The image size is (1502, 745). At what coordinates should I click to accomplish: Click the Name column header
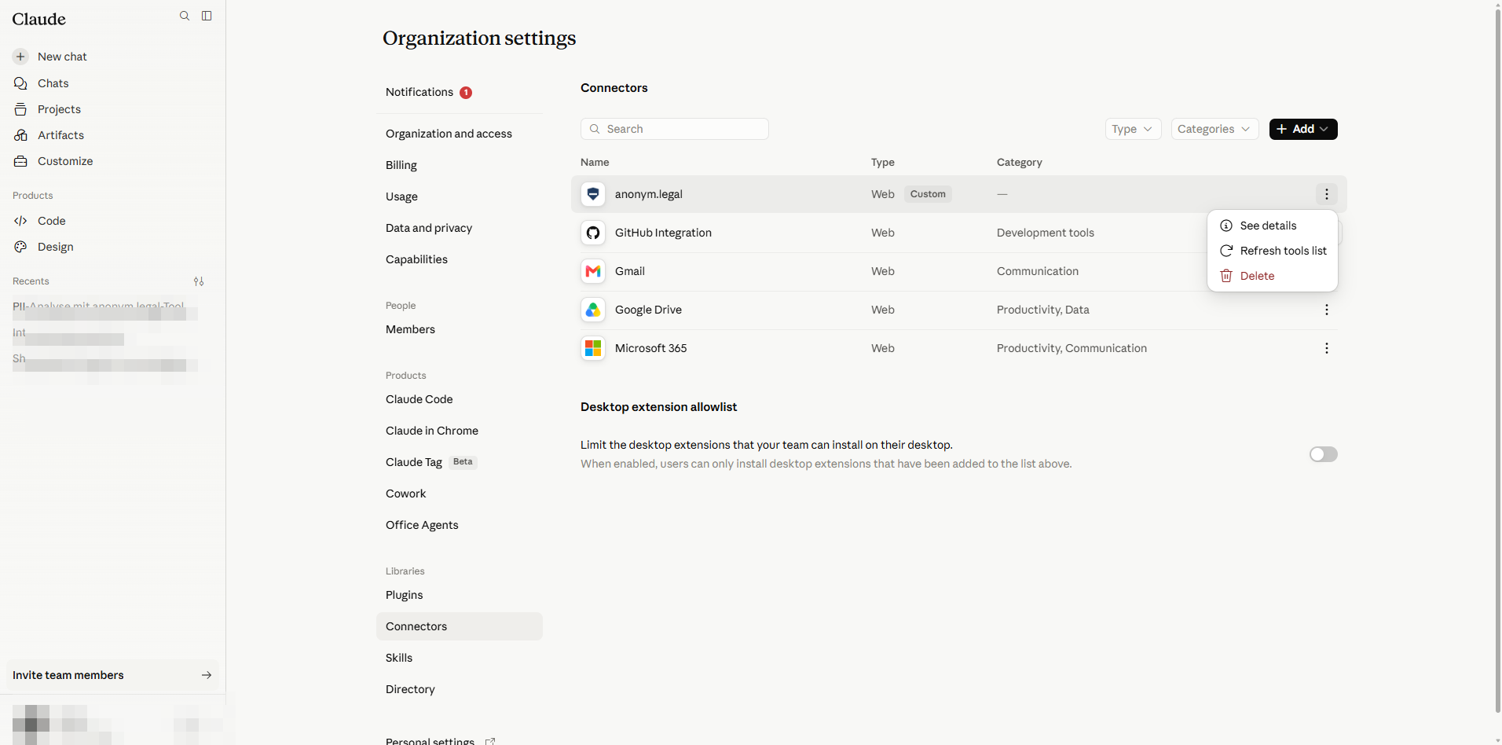tap(595, 162)
